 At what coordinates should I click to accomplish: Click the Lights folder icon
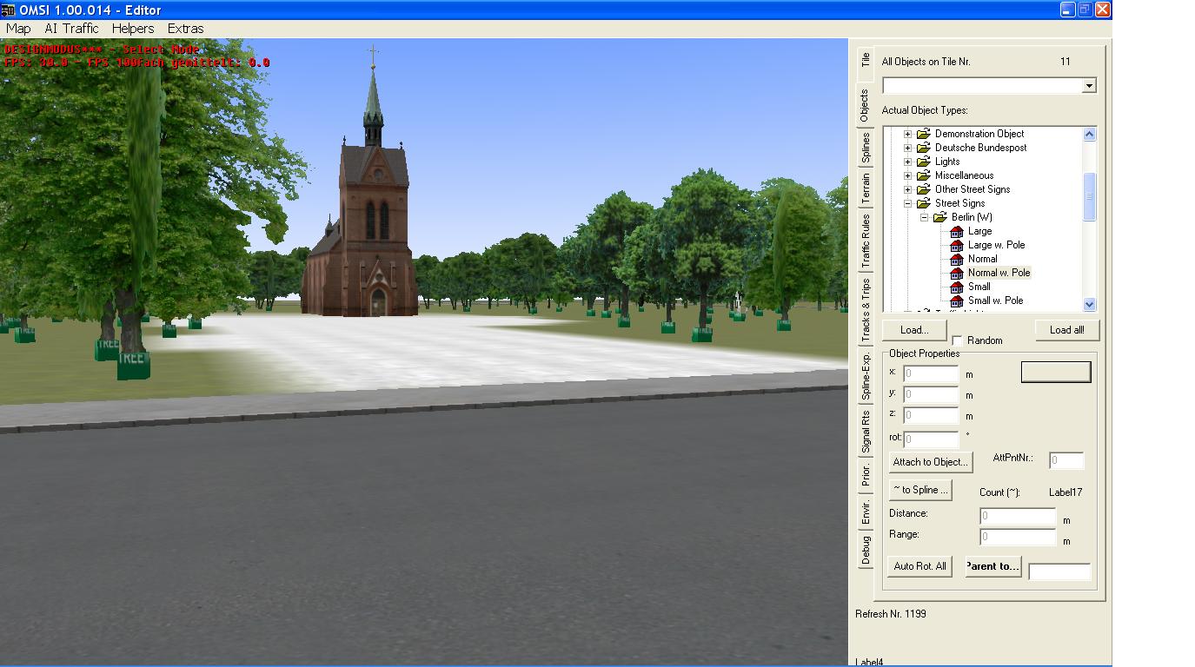tap(923, 162)
